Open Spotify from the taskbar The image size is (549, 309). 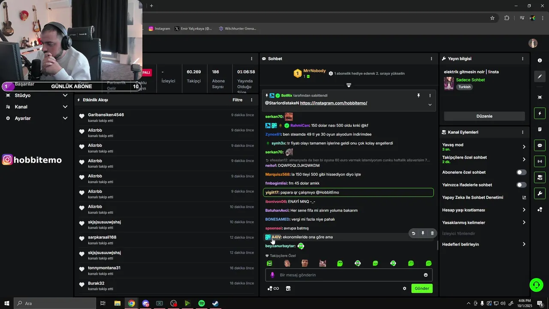[201, 303]
